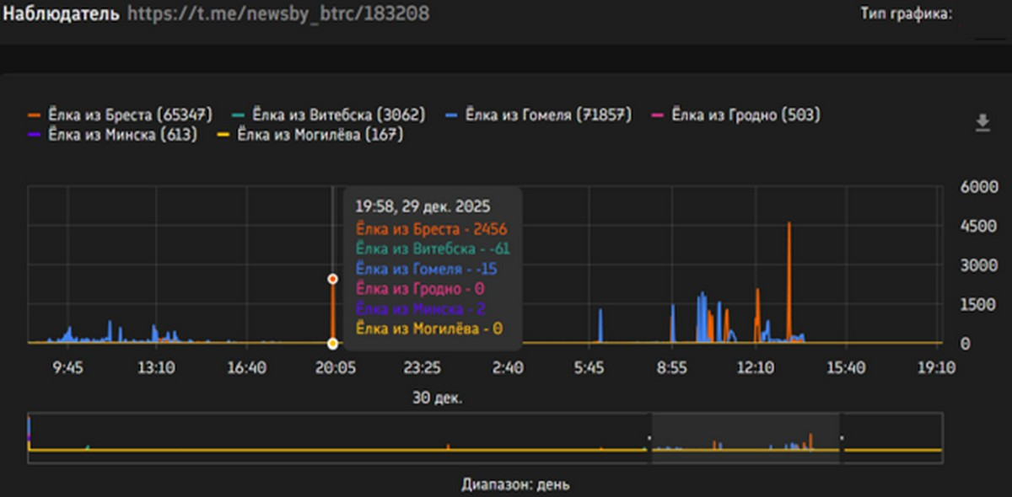Click the 23:25 time axis label
Viewport: 1012px width, 497px height.
click(422, 367)
